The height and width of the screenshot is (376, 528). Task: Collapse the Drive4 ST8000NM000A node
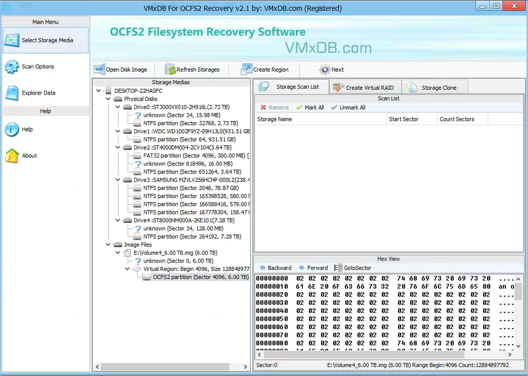(x=118, y=220)
